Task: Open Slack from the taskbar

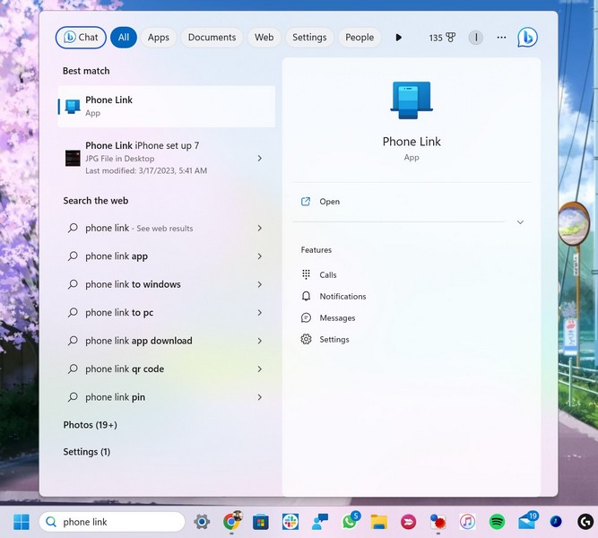Action: (x=290, y=522)
